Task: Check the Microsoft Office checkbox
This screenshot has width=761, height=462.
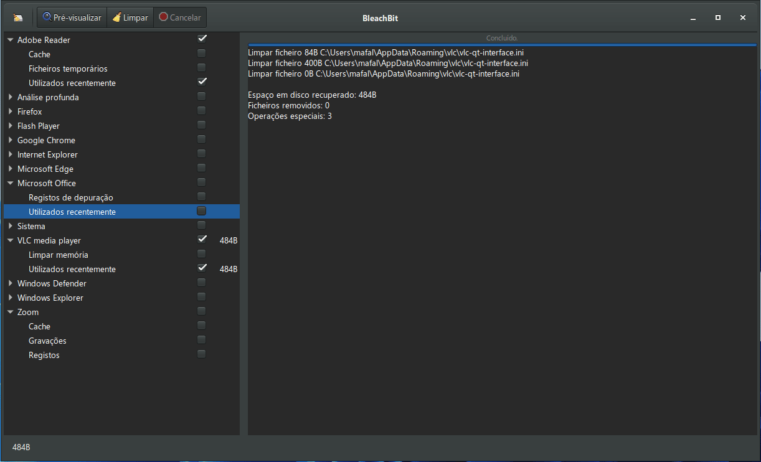Action: (202, 182)
